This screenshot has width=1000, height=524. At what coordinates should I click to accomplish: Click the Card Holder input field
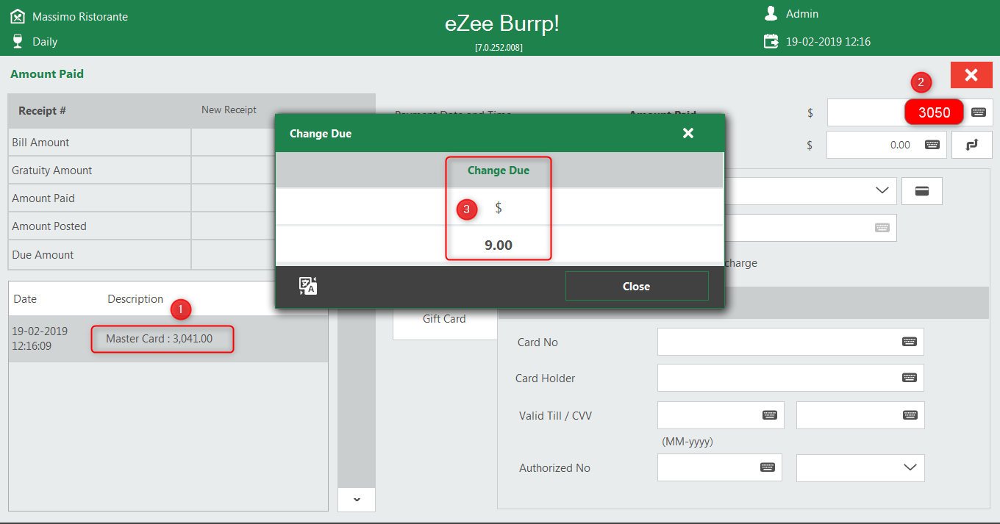(x=790, y=378)
